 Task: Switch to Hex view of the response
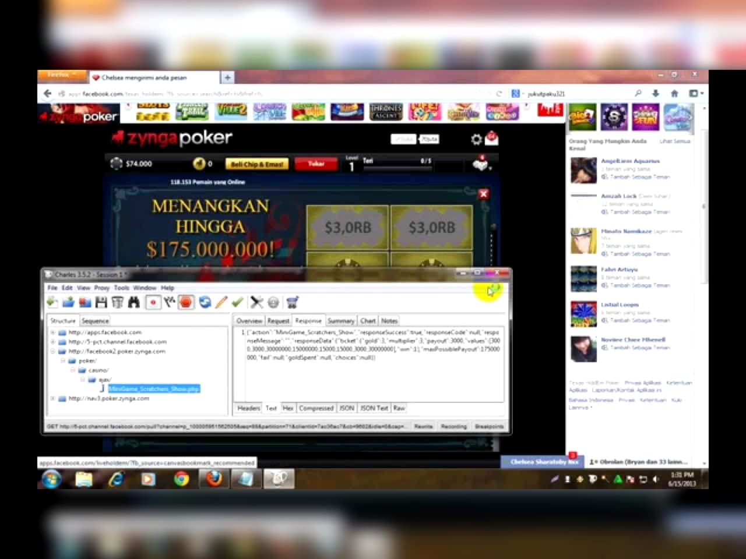point(288,408)
